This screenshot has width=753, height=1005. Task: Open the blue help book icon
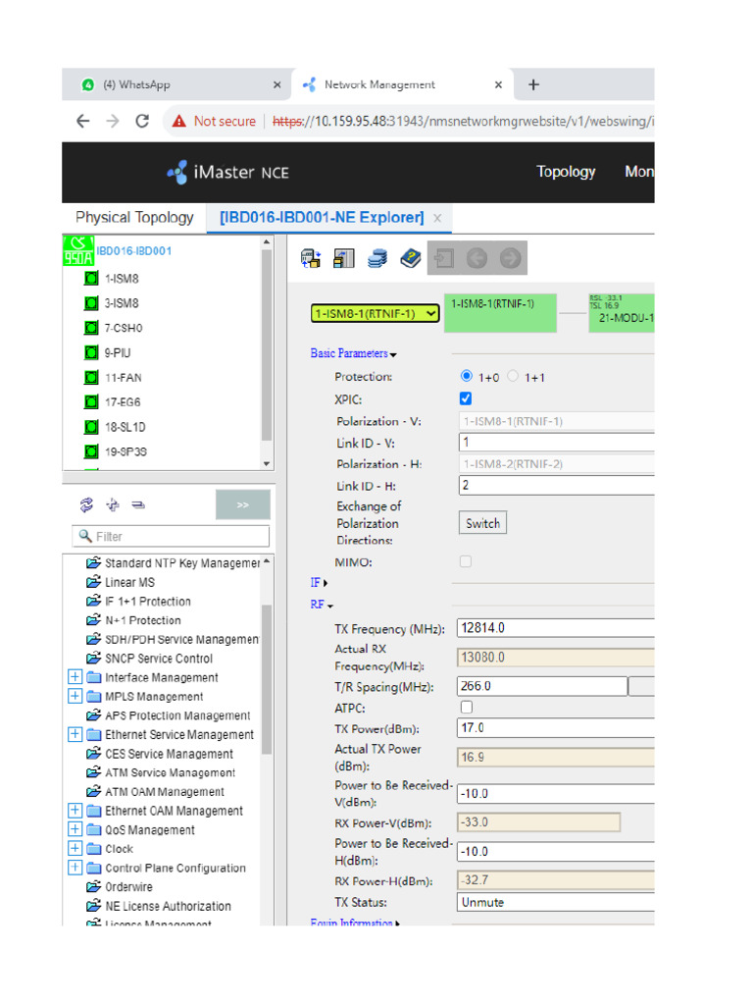[x=411, y=258]
